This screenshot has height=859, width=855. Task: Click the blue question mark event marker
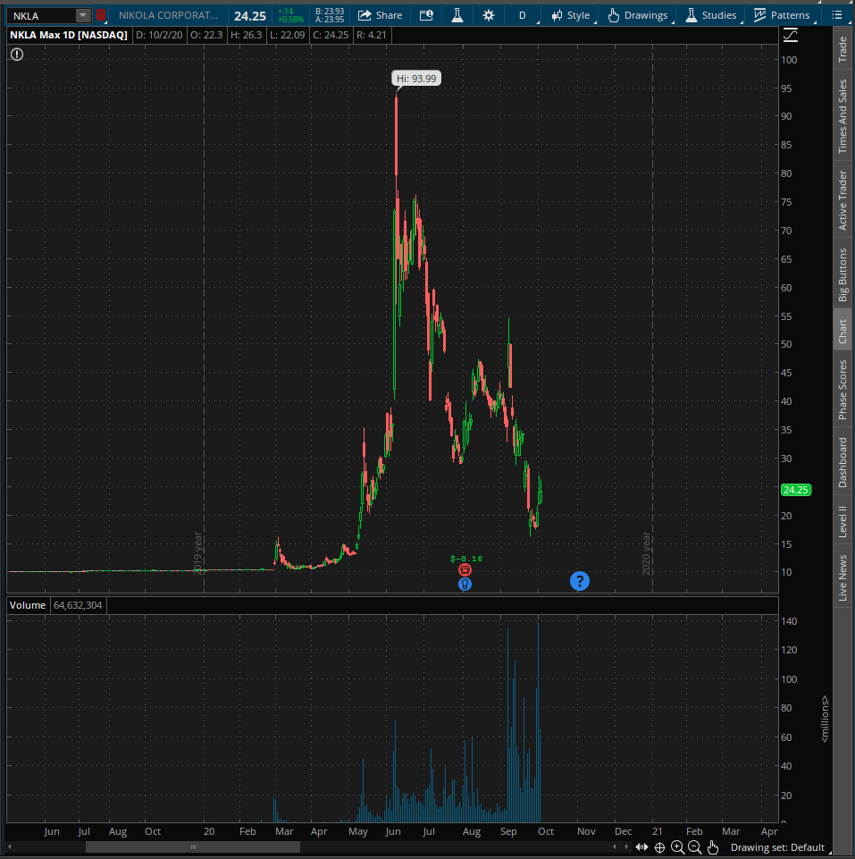click(580, 581)
